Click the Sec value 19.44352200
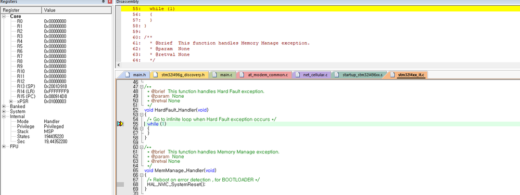This screenshot has width=520, height=195. (x=56, y=141)
